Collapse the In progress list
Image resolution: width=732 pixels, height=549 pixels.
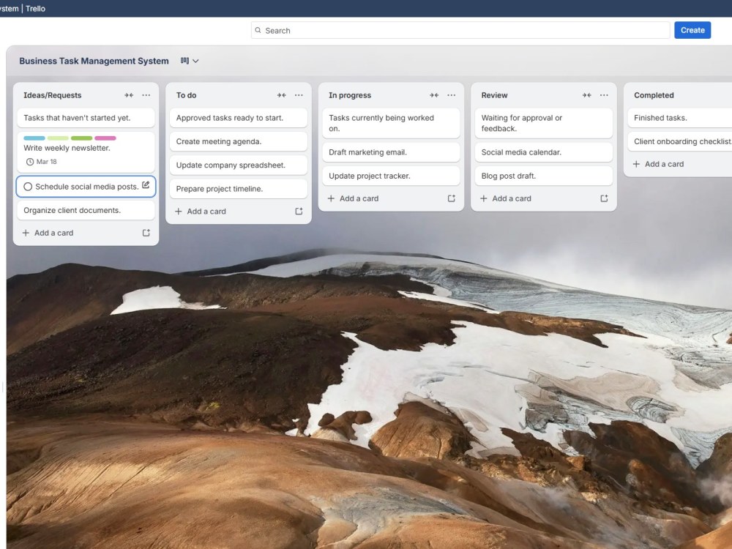(x=434, y=95)
